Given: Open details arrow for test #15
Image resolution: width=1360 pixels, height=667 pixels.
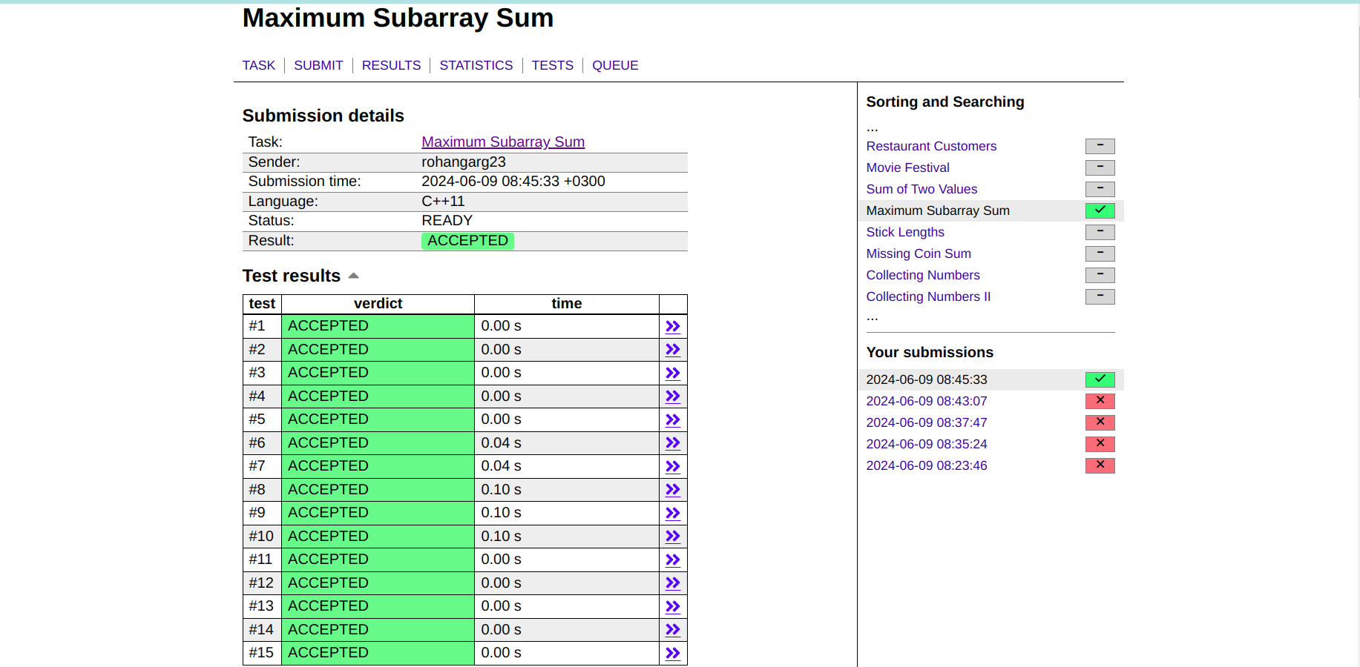Looking at the screenshot, I should (673, 654).
